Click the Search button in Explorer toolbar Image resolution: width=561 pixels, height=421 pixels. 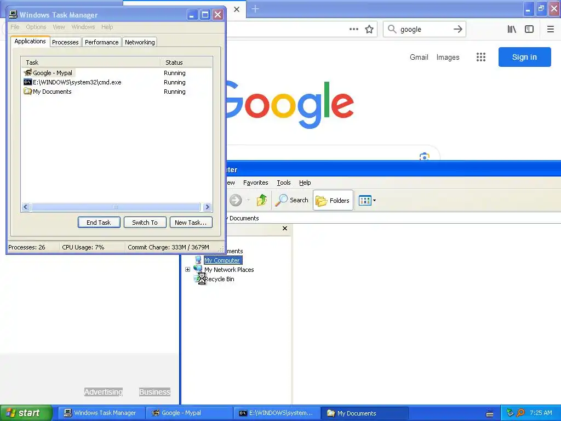(x=291, y=200)
